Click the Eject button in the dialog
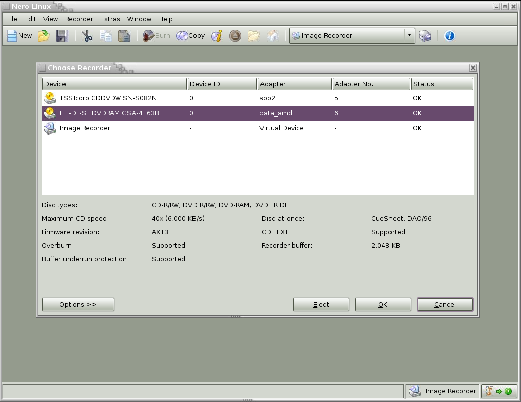 (321, 304)
